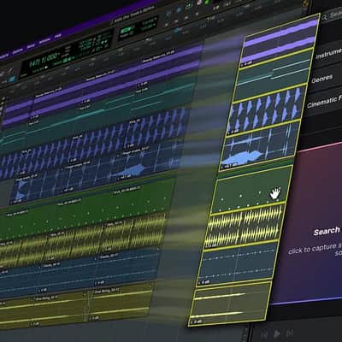The width and height of the screenshot is (342, 342).
Task: Start playback with the play button
Action: (276, 333)
